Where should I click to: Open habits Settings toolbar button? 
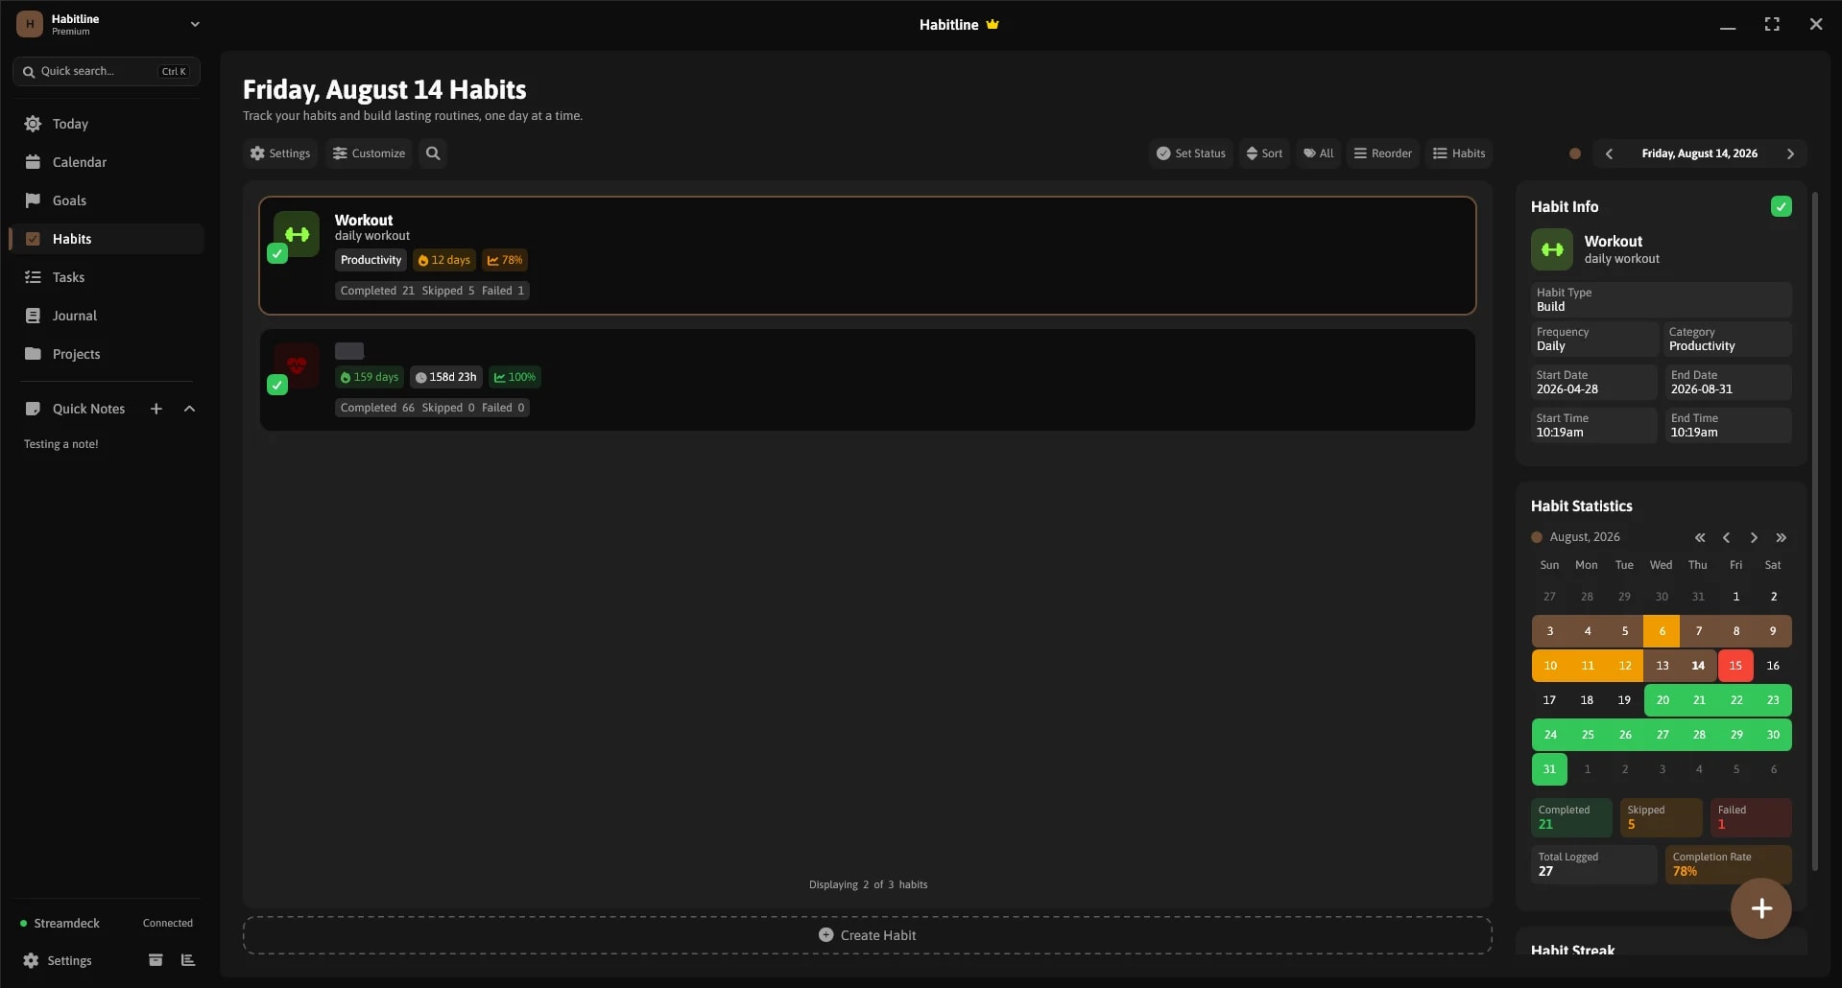(280, 153)
